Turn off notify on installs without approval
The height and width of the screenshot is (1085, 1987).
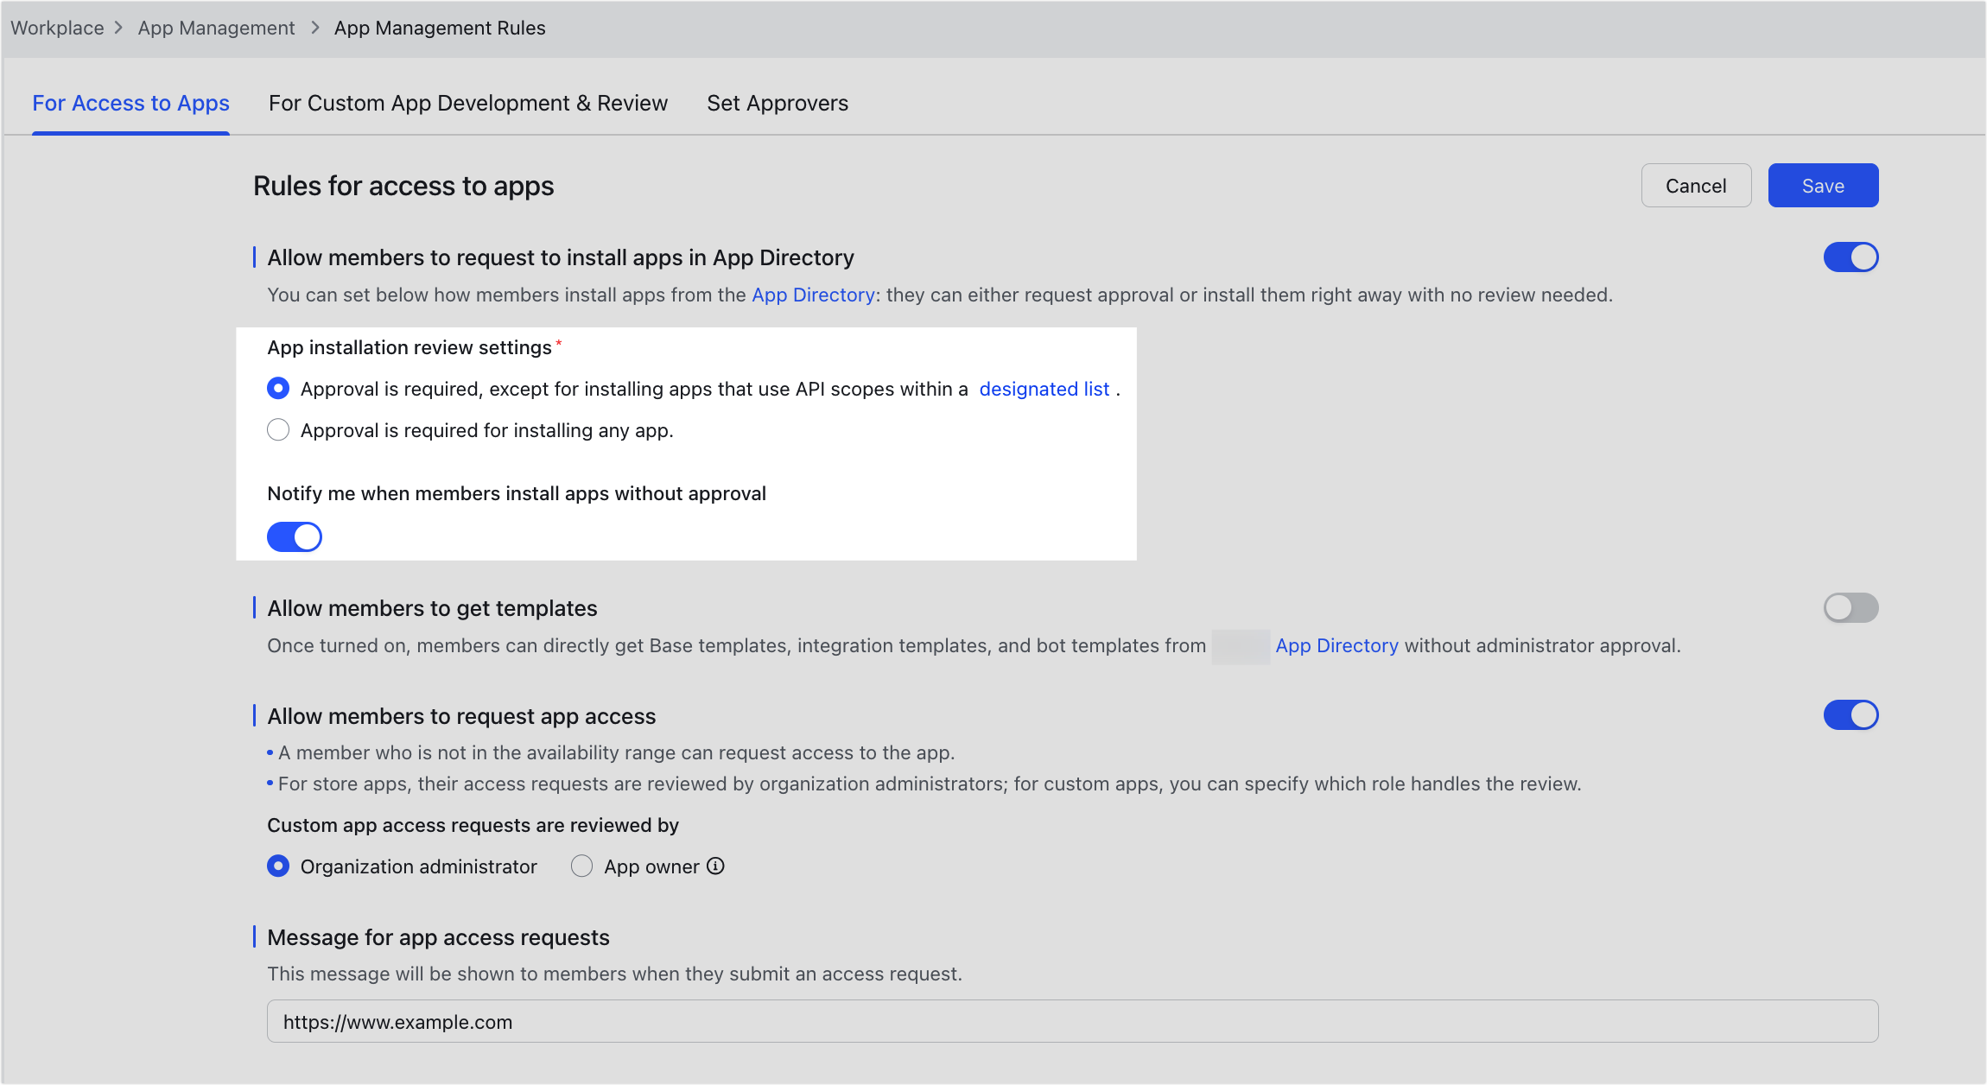tap(295, 537)
